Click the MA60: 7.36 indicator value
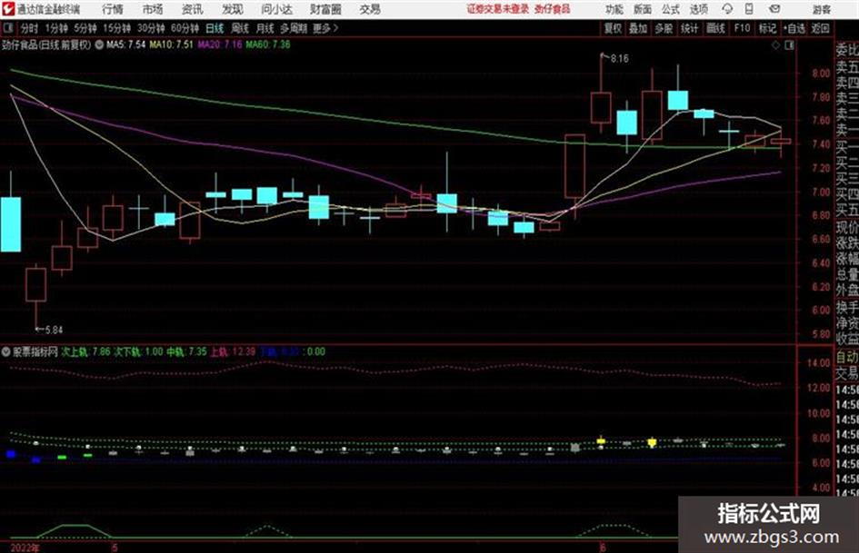 point(268,44)
